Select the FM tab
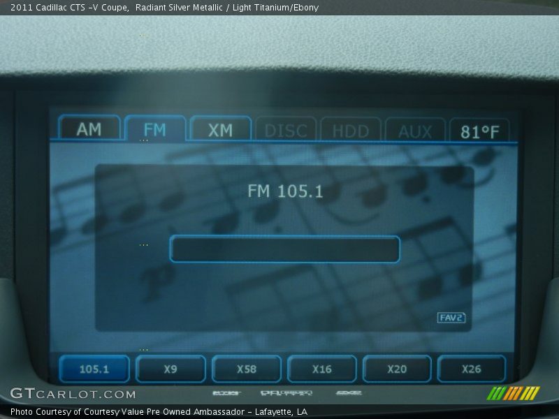The height and width of the screenshot is (419, 559). [155, 128]
